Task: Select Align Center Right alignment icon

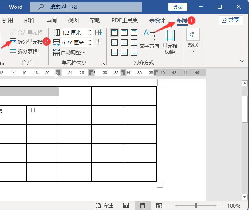Action: click(134, 42)
